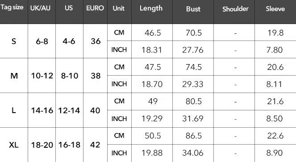
Task: Click the 46.5 length value
Action: click(153, 33)
